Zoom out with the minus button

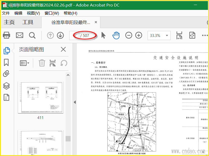129,35
